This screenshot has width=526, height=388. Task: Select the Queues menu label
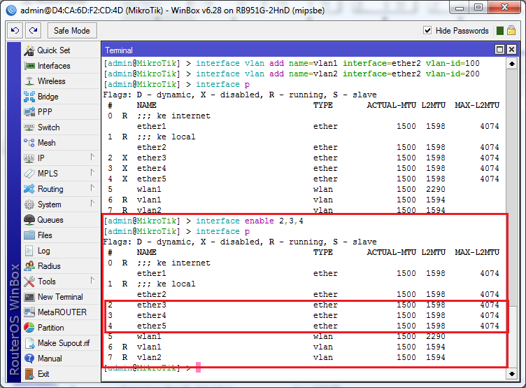[x=50, y=220]
